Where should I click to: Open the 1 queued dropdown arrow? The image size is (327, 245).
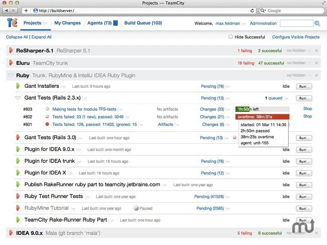tap(287, 98)
